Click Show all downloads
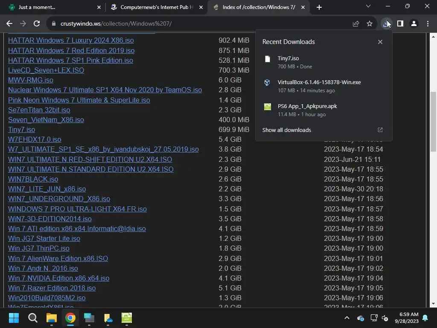This screenshot has height=328, width=437. 286,130
